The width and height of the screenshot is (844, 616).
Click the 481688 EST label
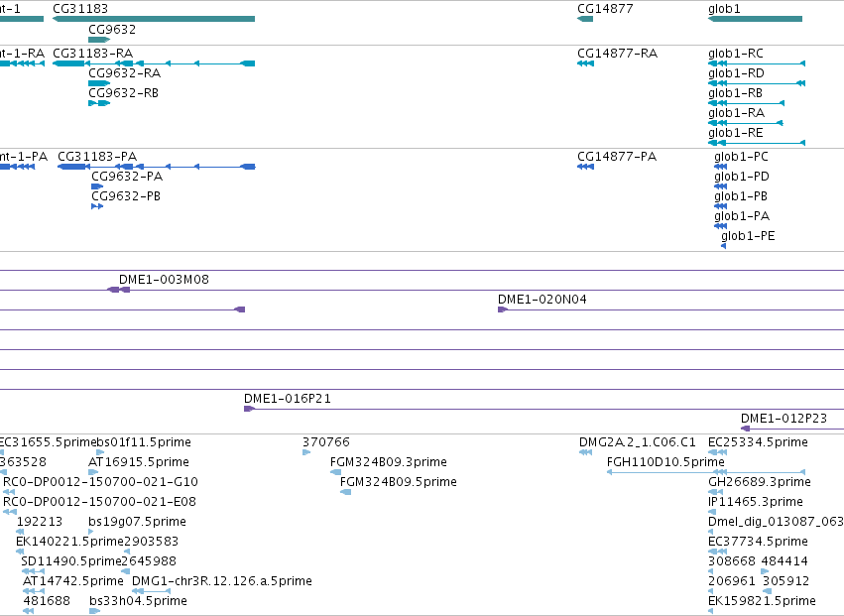click(47, 601)
